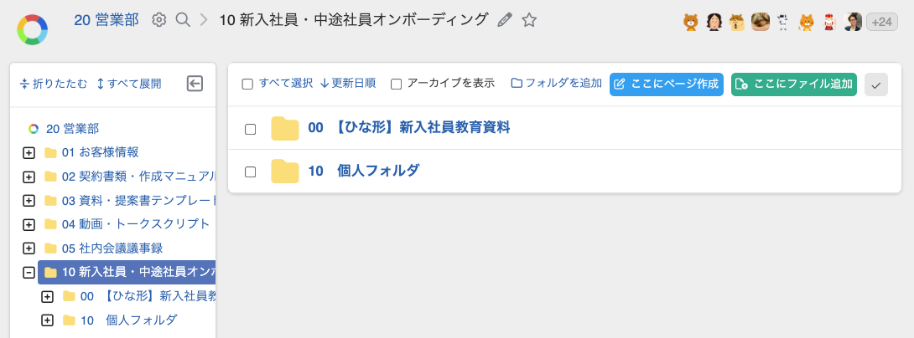Click the ここにページ作成 button
This screenshot has height=338, width=914.
[666, 84]
